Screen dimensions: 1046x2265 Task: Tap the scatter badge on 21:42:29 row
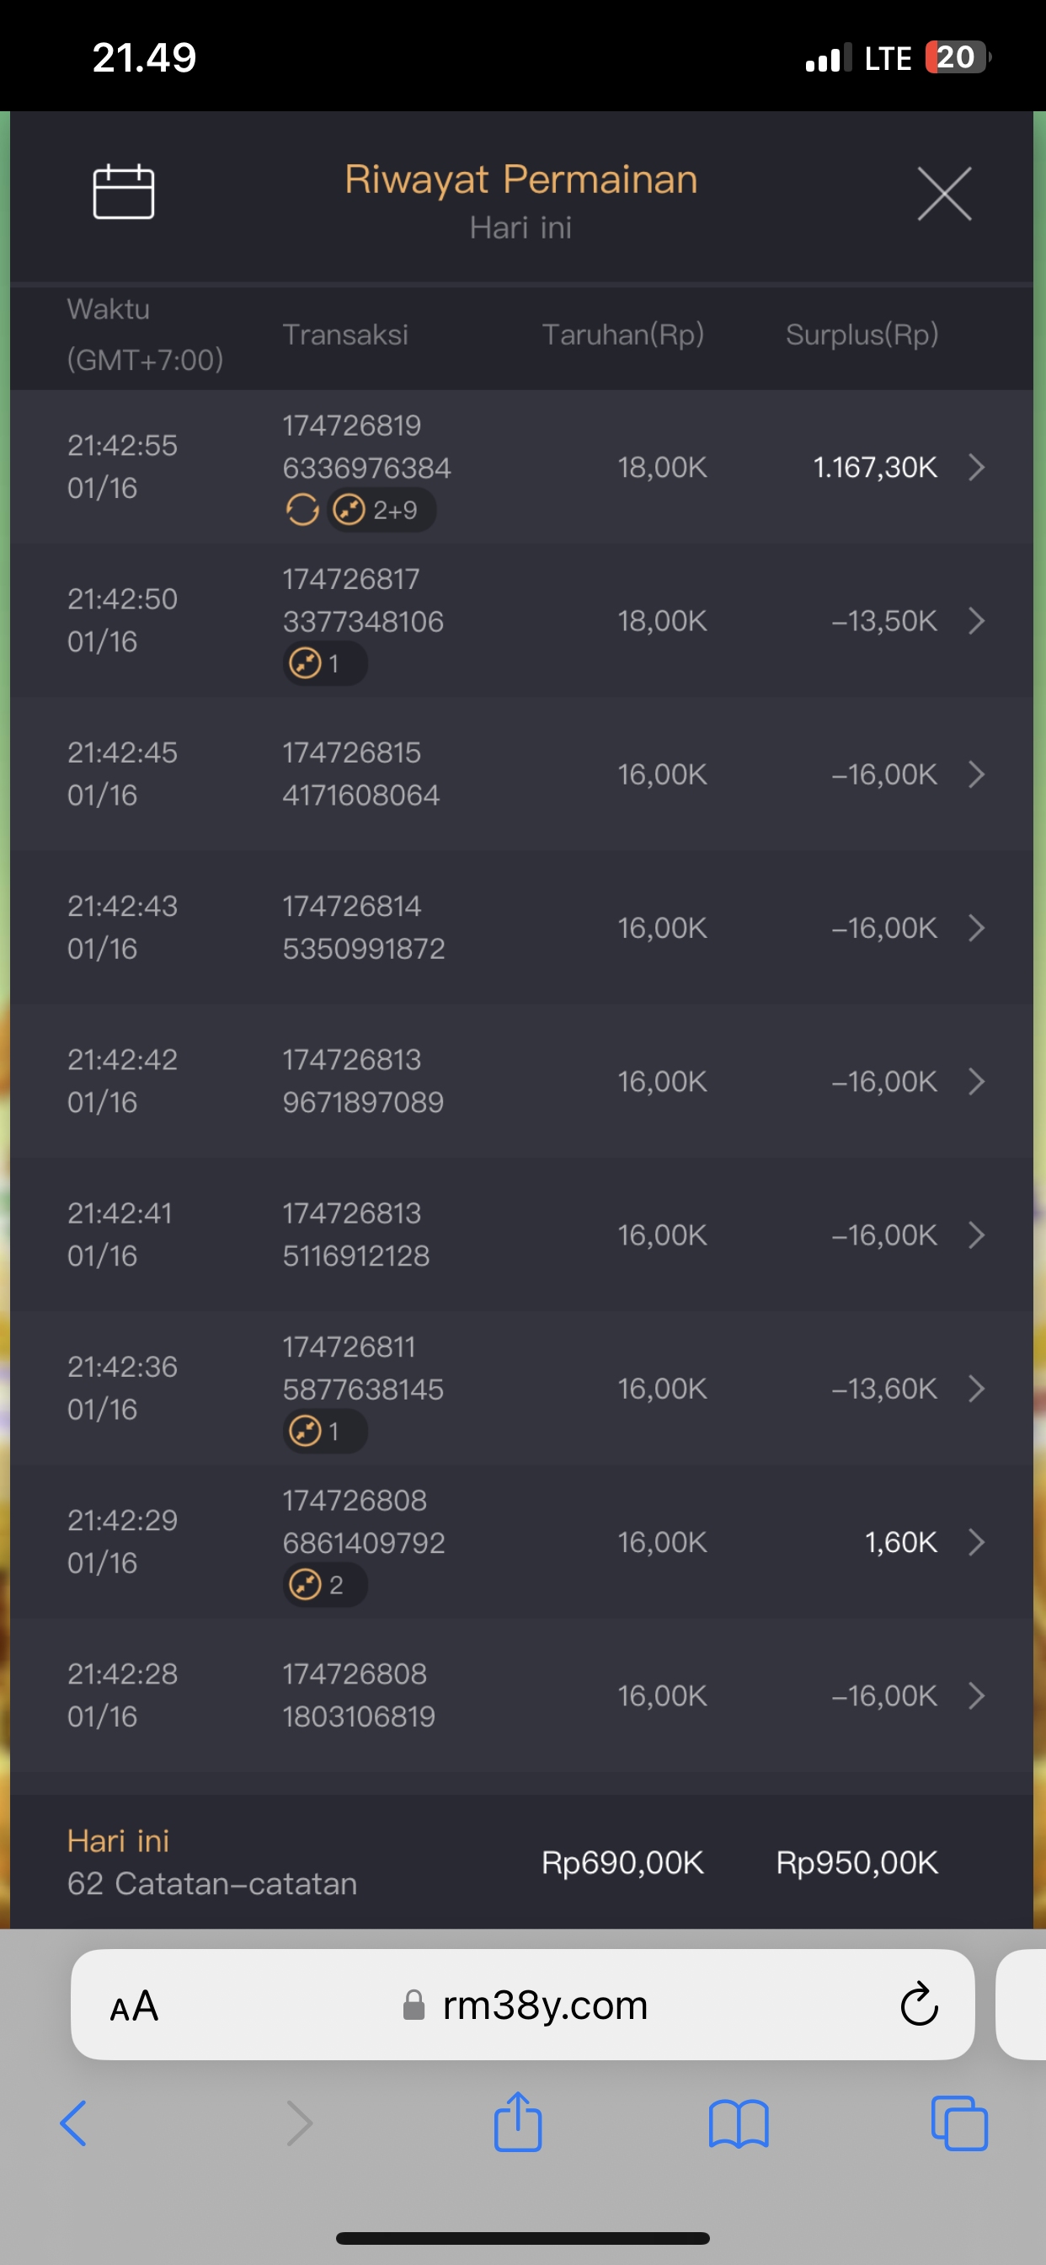point(324,1585)
